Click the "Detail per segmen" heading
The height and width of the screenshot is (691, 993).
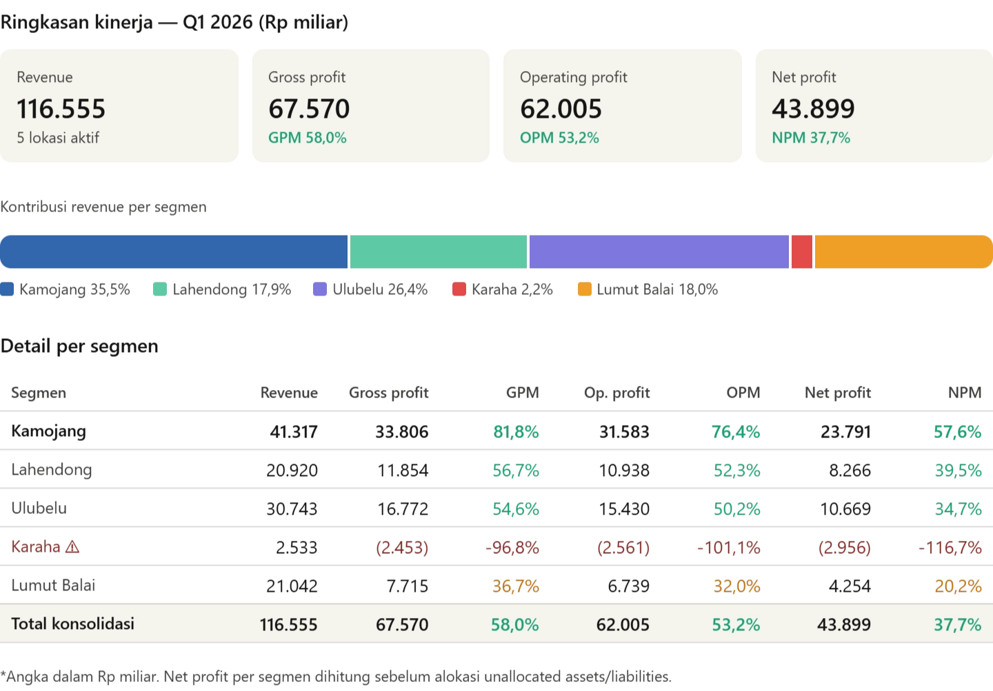[x=79, y=346]
